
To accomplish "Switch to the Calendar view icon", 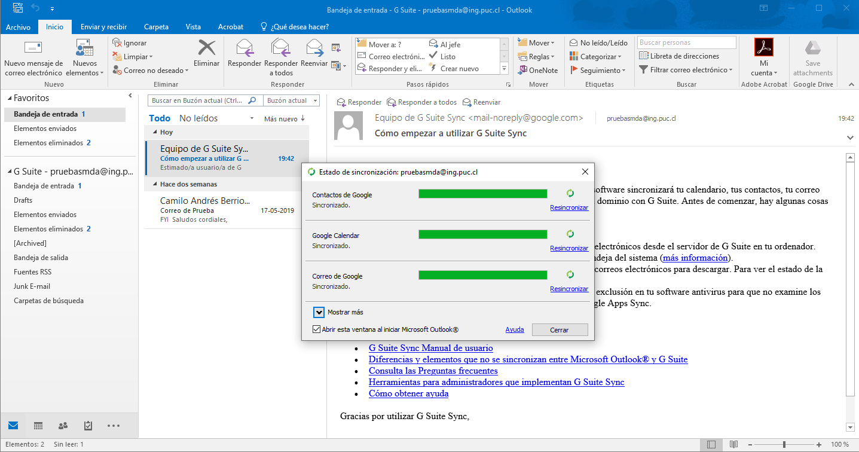I will pos(38,426).
